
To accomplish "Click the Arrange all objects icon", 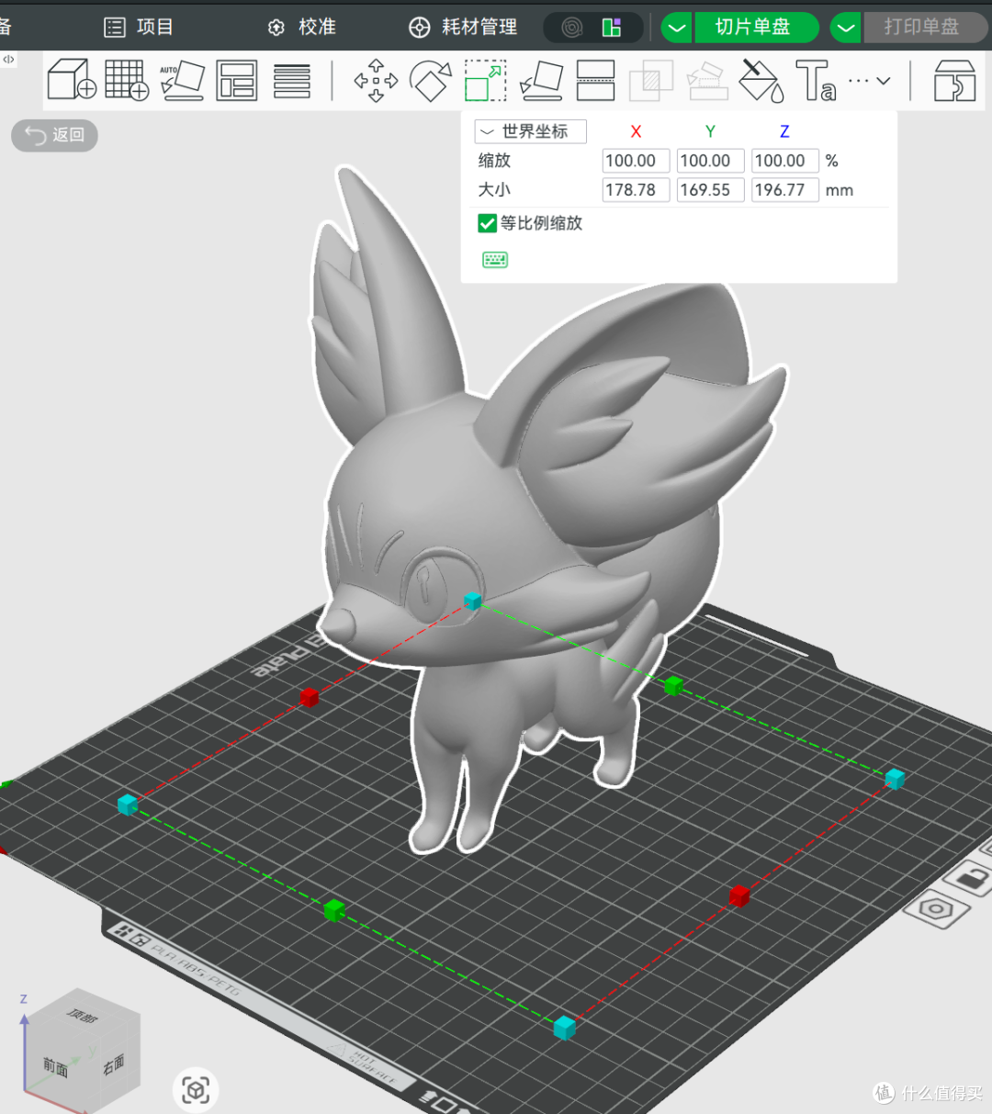I will coord(237,81).
